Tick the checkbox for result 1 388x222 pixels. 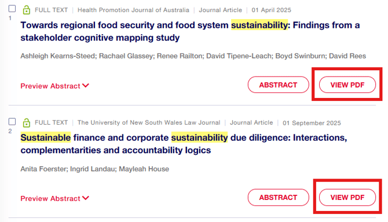pyautogui.click(x=12, y=9)
